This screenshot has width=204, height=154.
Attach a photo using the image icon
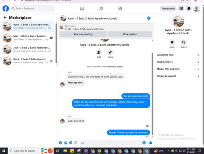click(66, 143)
